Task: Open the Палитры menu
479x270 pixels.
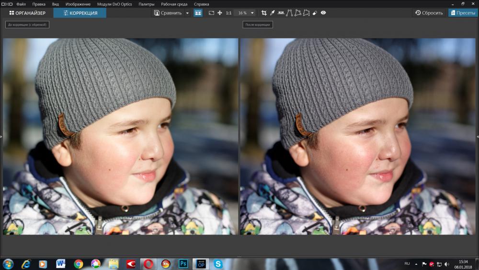Action: point(146,4)
